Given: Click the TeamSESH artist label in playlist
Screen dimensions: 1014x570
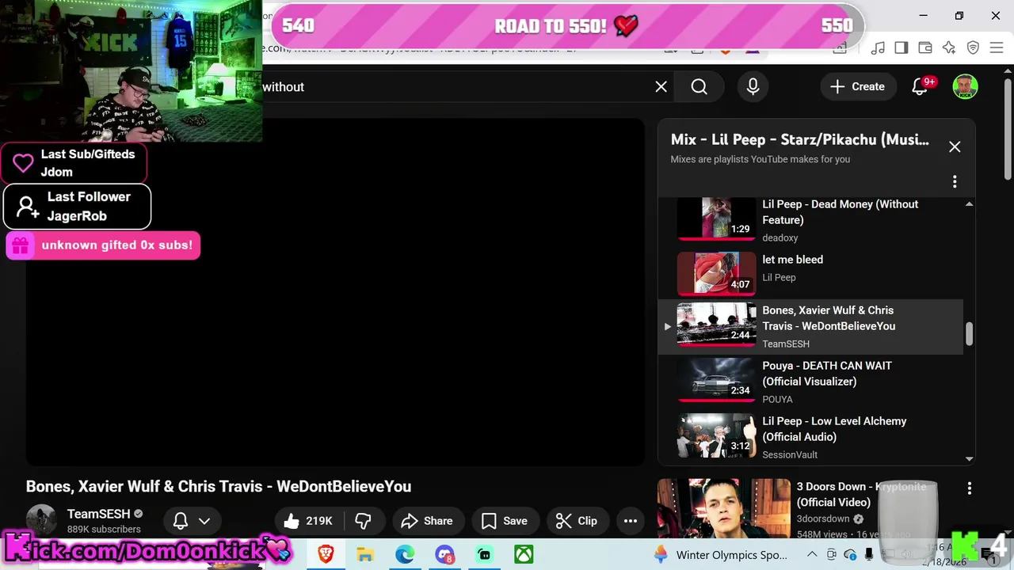Looking at the screenshot, I should 786,344.
